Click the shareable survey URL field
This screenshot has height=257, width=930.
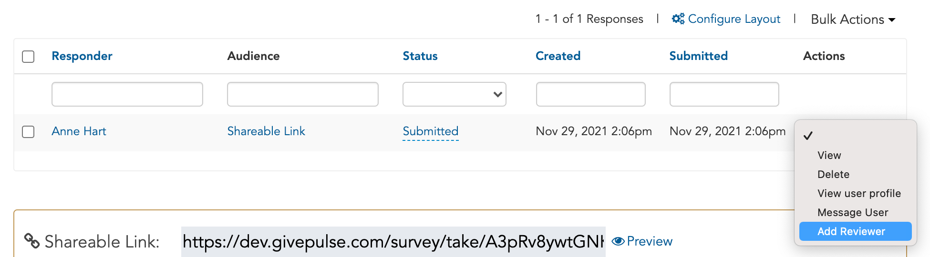coord(393,242)
